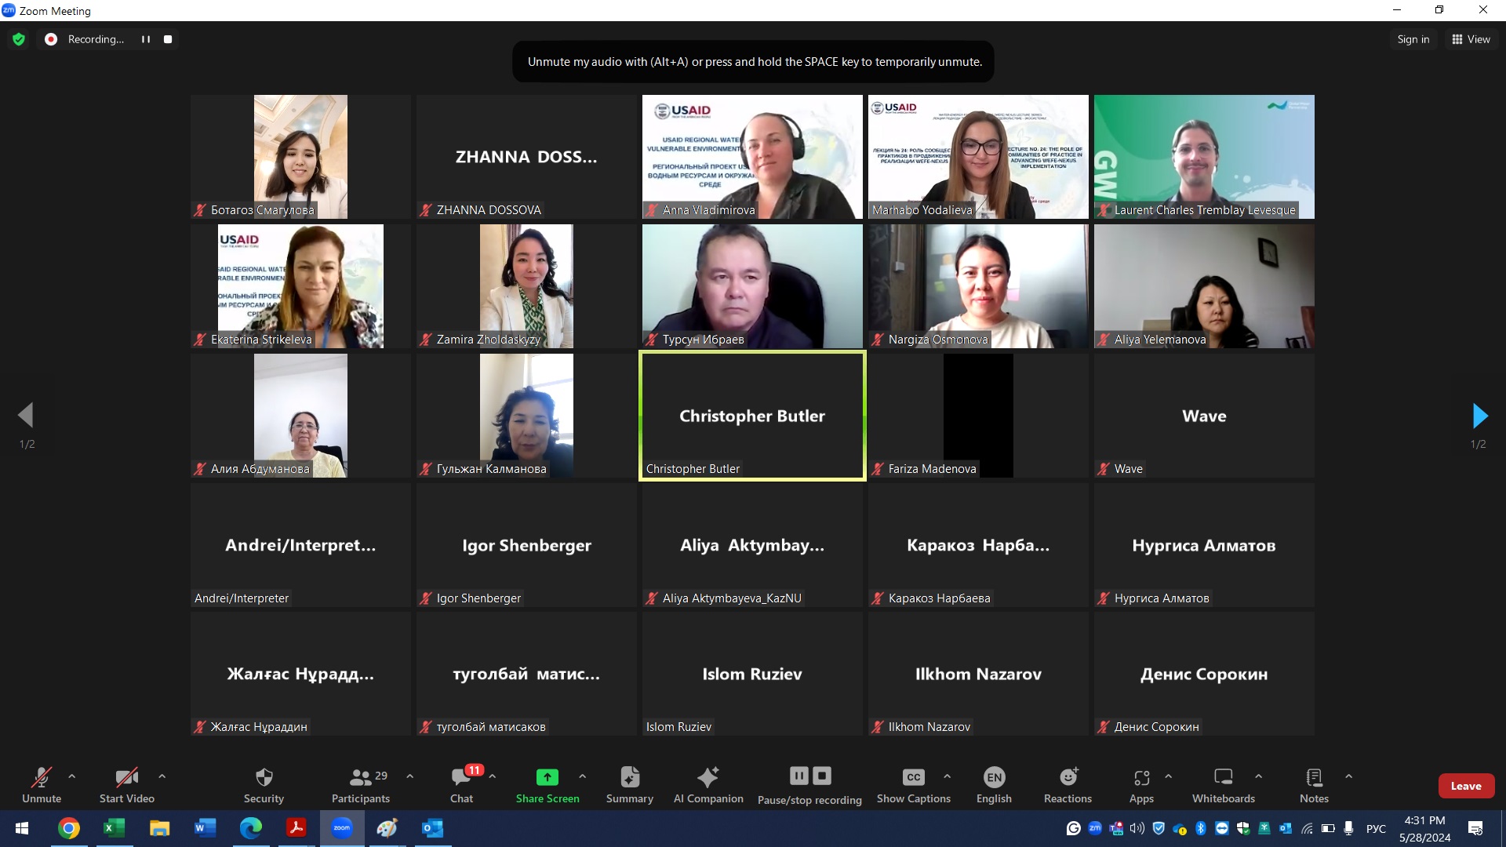This screenshot has width=1506, height=847.
Task: Open Whiteboards
Action: [x=1223, y=785]
